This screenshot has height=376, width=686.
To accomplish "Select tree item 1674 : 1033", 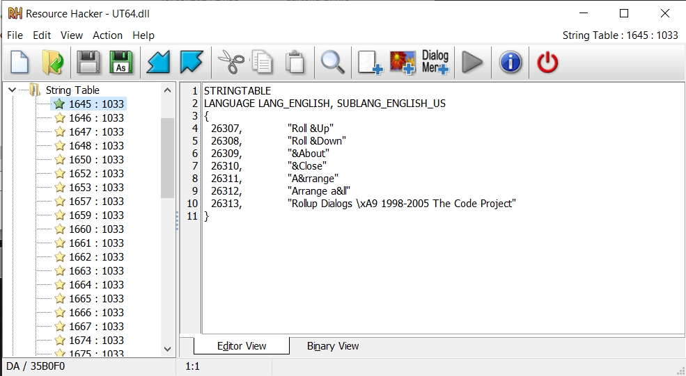I will [x=96, y=340].
